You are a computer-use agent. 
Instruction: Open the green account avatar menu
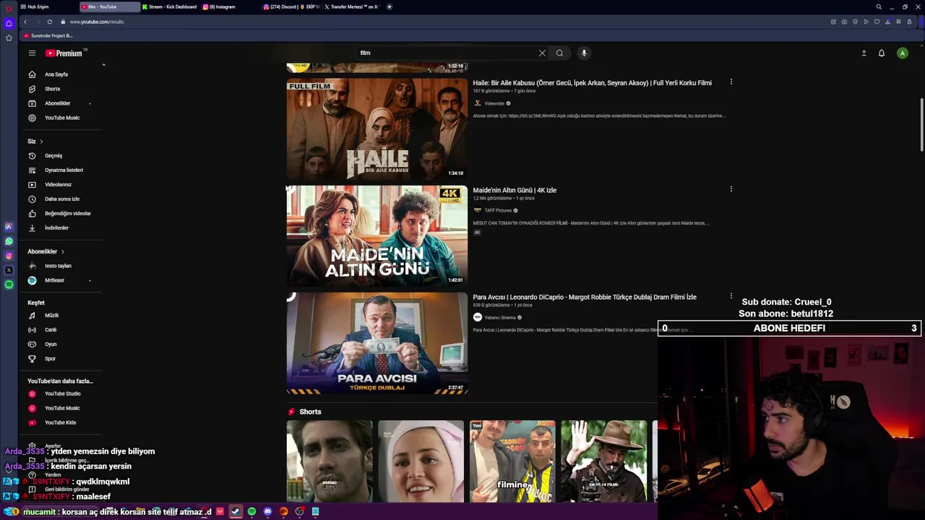coord(903,53)
